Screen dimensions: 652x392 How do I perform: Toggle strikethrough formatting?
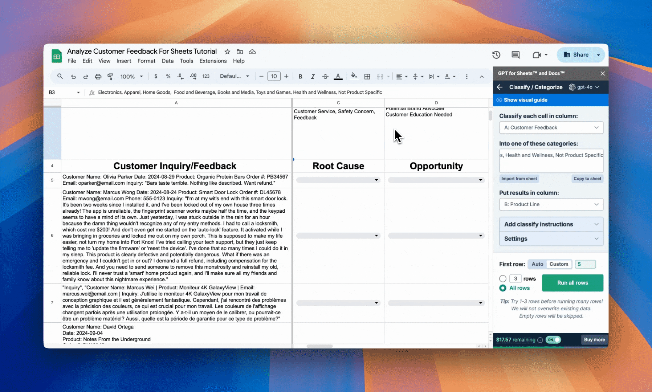(325, 76)
